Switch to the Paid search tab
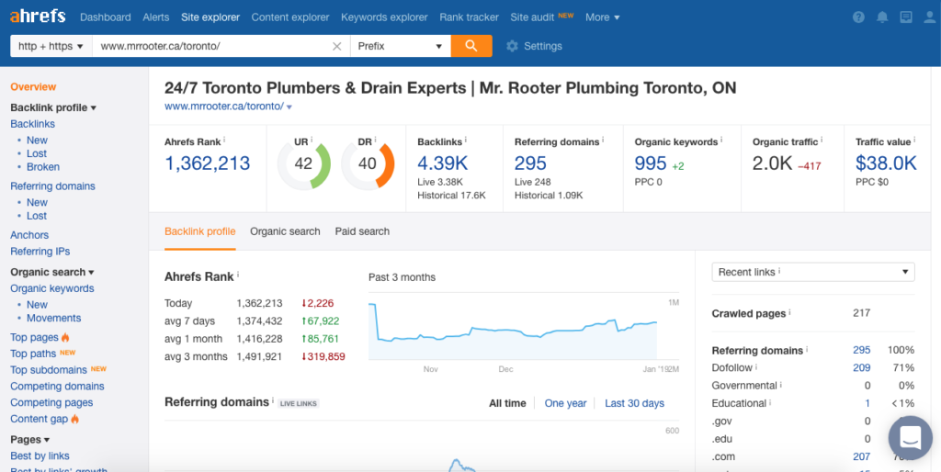This screenshot has width=941, height=472. pos(362,231)
